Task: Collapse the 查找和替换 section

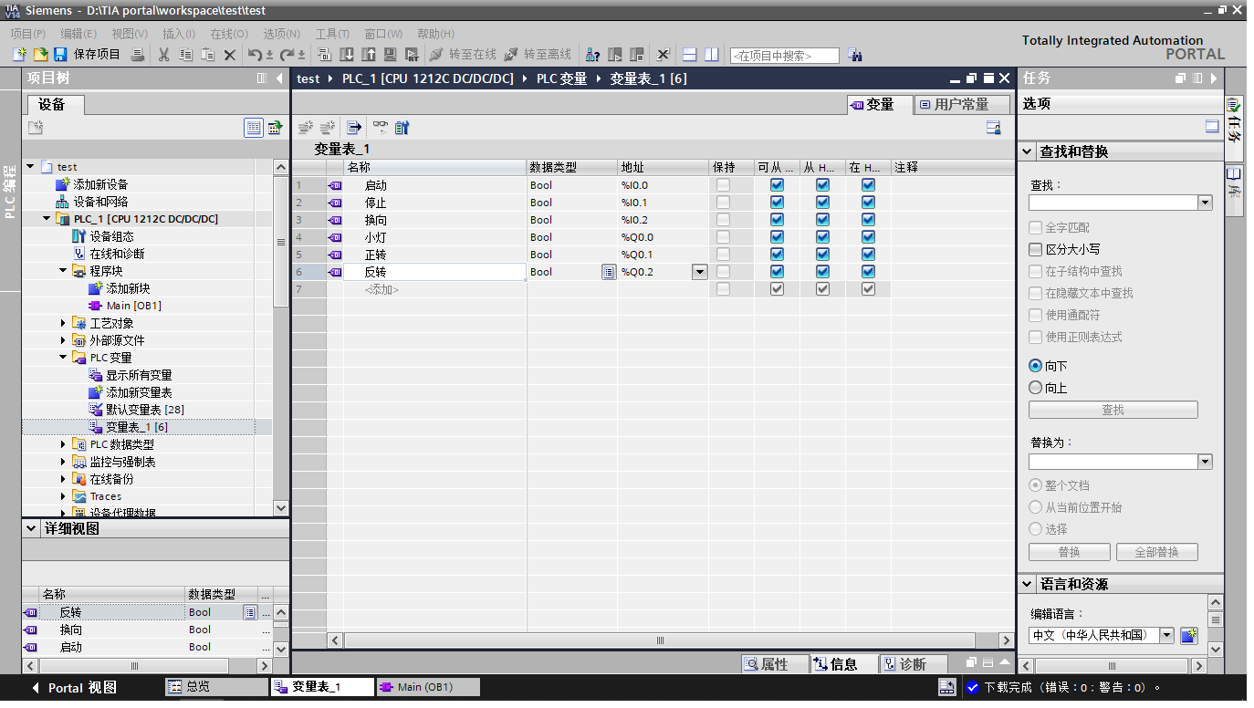Action: (x=1028, y=151)
